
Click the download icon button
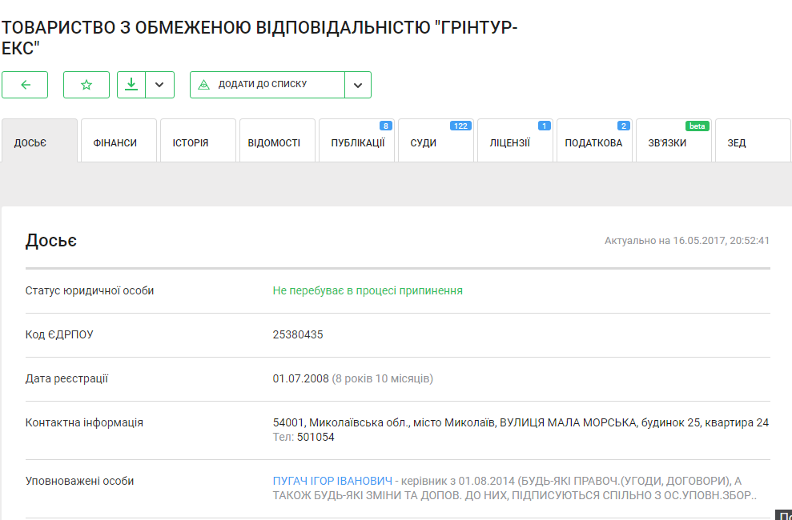(x=131, y=85)
